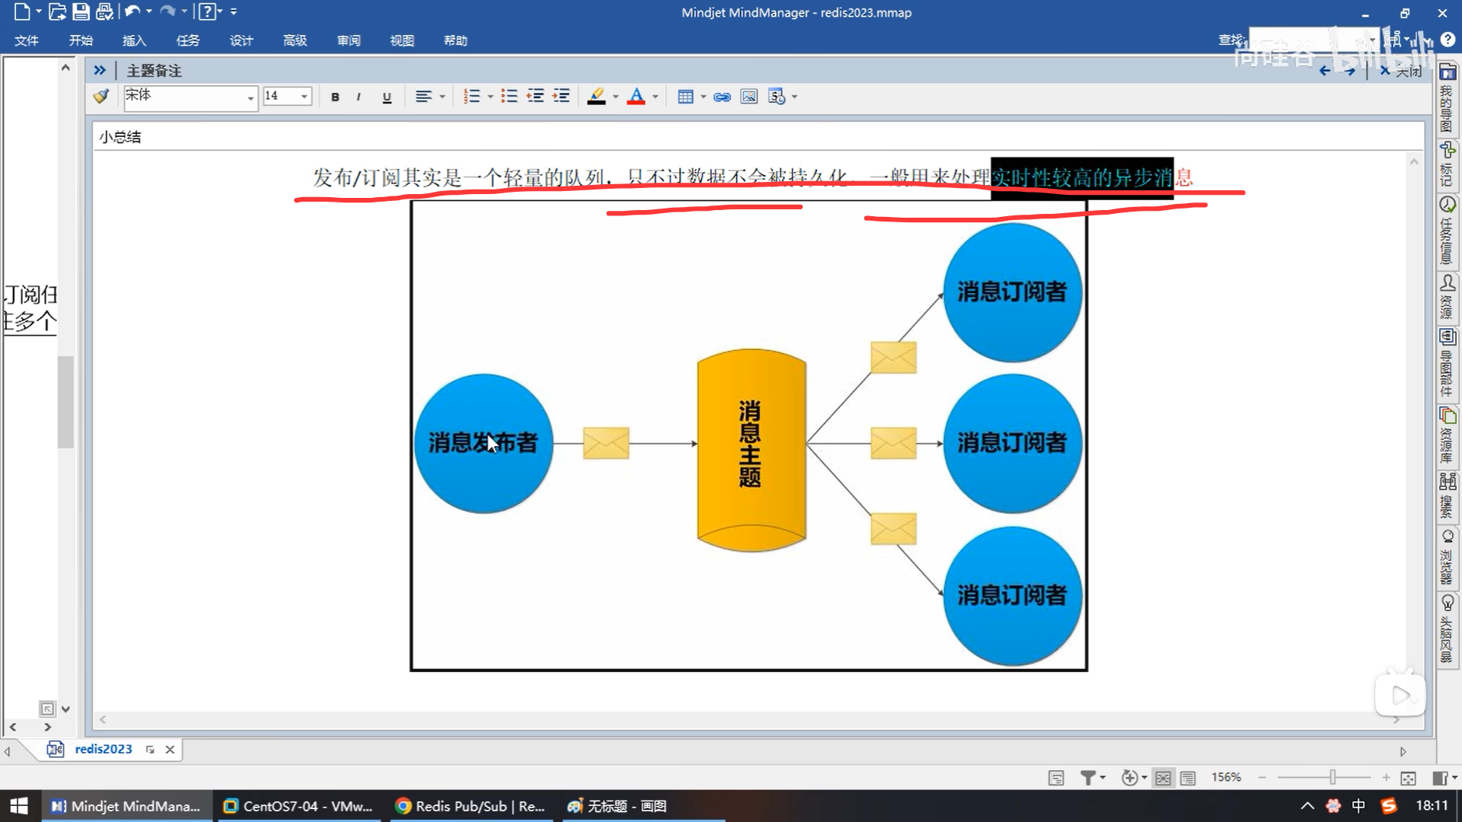Open the 宋体 font name dropdown
This screenshot has width=1462, height=822.
(x=250, y=97)
